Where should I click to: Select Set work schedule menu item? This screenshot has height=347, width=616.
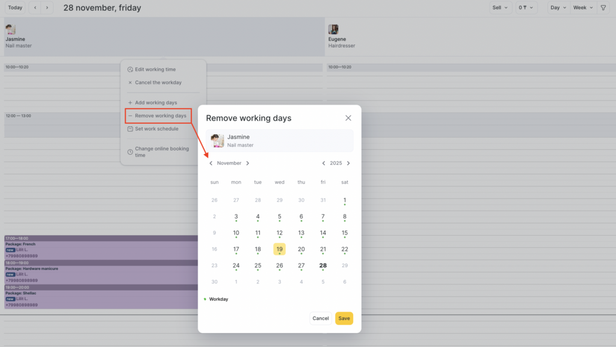[x=156, y=129]
